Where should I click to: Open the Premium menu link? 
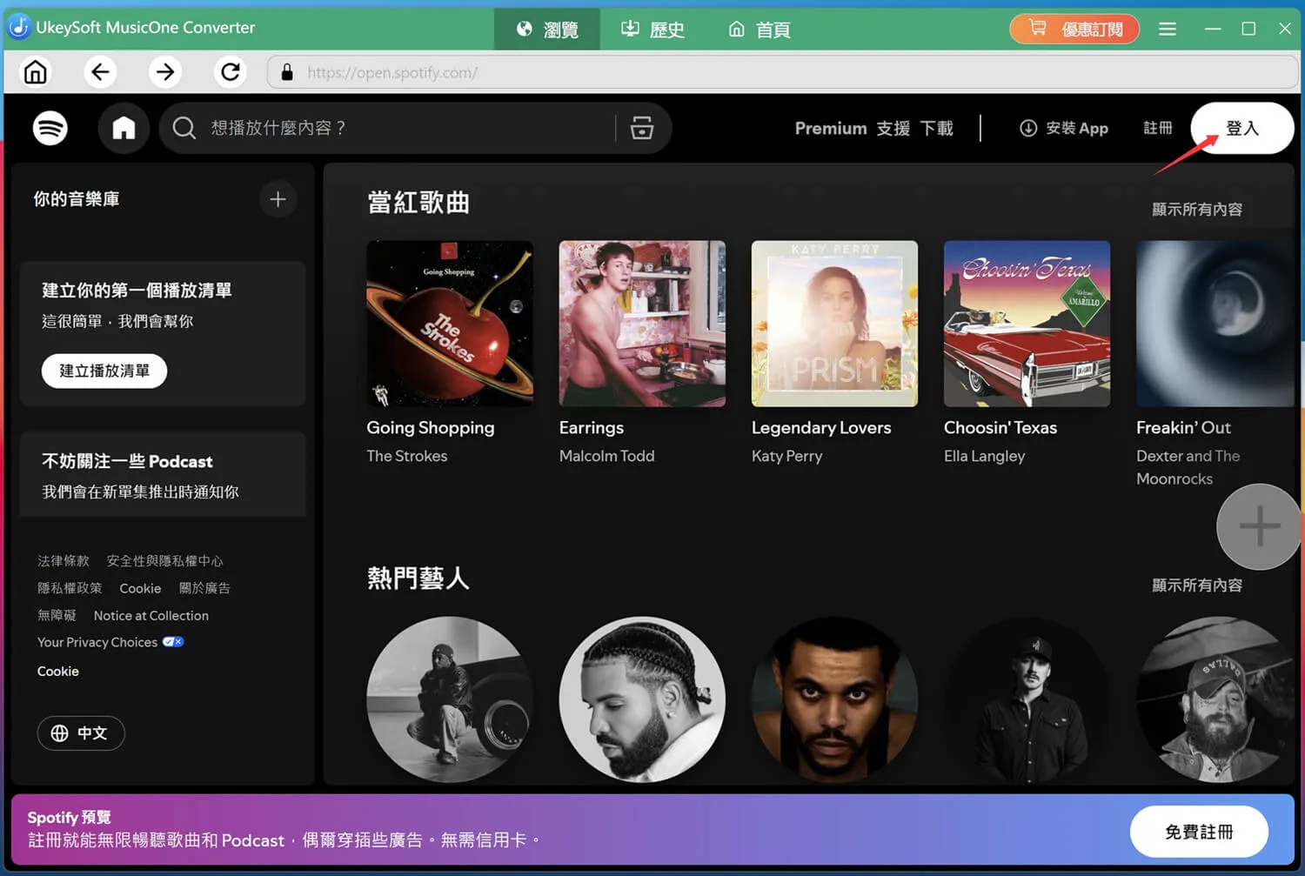click(831, 129)
